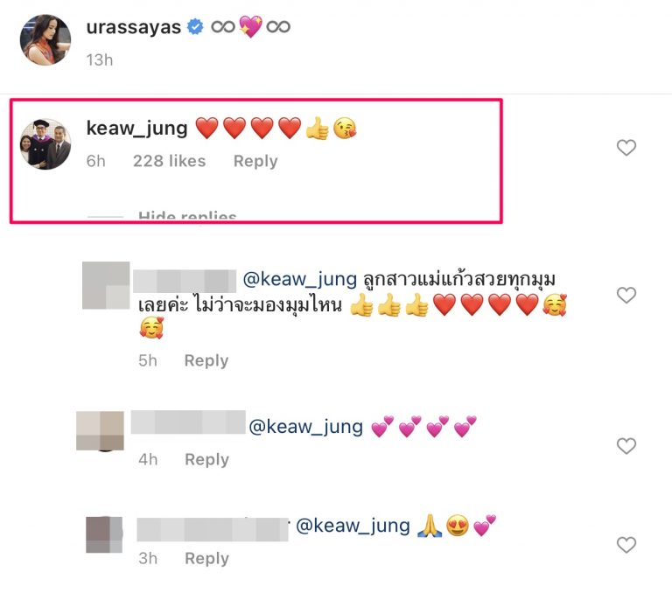Like the Thai-language reply with heart icon
This screenshot has width=672, height=593.
[x=626, y=296]
